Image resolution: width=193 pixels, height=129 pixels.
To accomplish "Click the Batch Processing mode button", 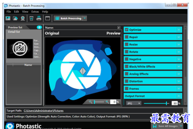I will coord(68,18).
